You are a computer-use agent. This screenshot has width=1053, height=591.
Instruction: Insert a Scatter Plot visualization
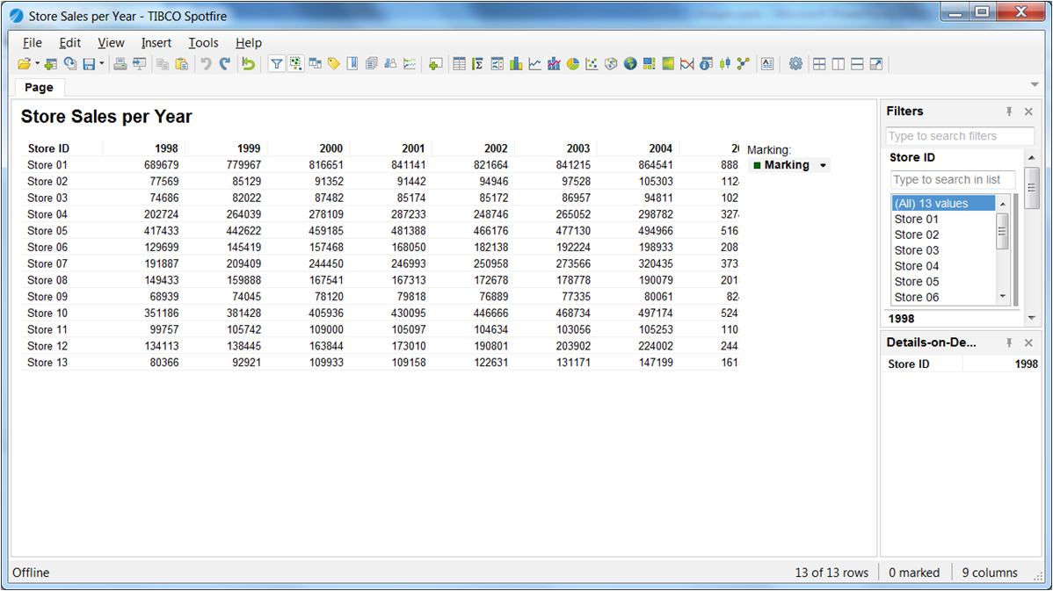coord(592,63)
